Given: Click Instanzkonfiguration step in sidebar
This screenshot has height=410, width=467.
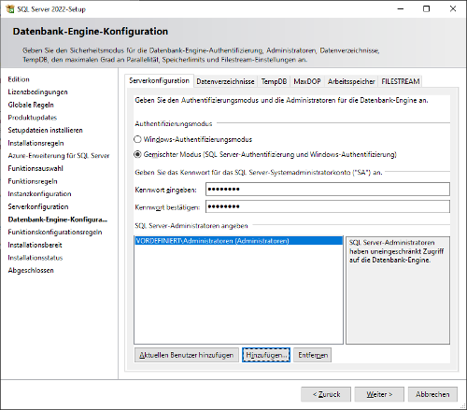Looking at the screenshot, I should (x=39, y=194).
